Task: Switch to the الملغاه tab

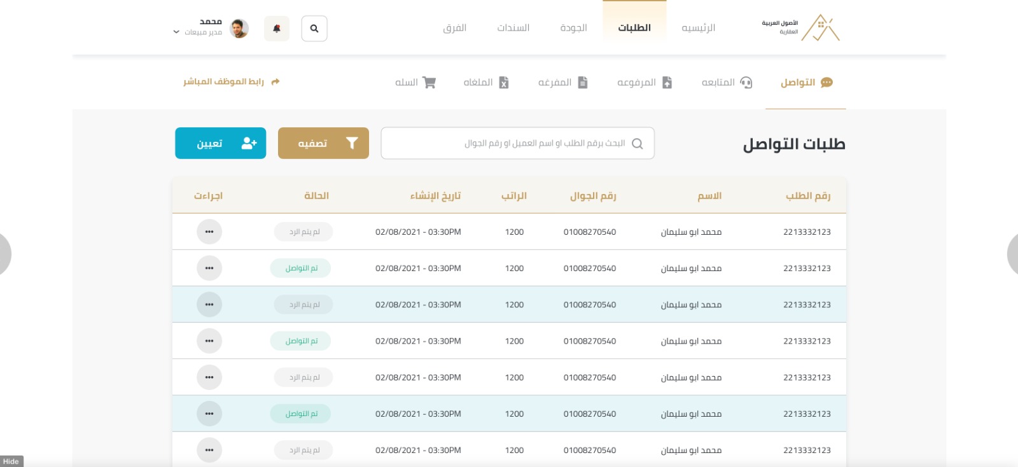Action: [x=486, y=83]
